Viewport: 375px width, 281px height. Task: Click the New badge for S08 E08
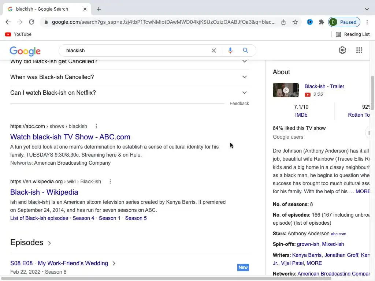click(243, 267)
